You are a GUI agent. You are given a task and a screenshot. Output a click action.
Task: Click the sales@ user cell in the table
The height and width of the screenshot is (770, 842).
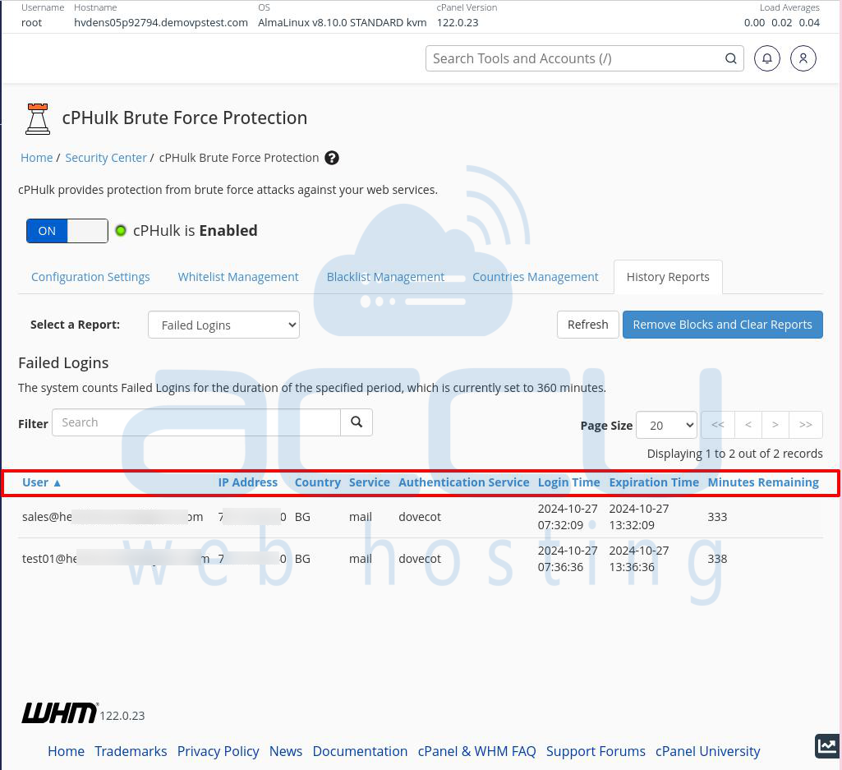coord(113,517)
